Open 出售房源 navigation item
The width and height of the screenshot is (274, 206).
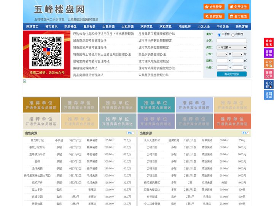(108, 27)
